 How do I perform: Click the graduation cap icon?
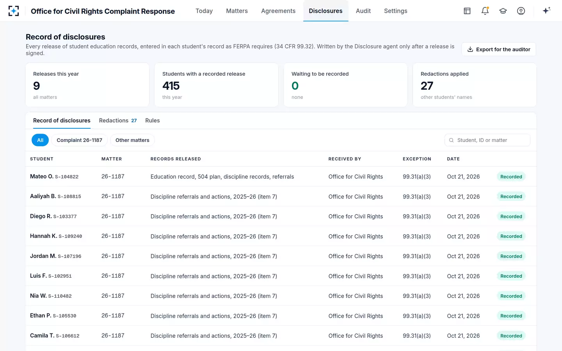(x=503, y=11)
